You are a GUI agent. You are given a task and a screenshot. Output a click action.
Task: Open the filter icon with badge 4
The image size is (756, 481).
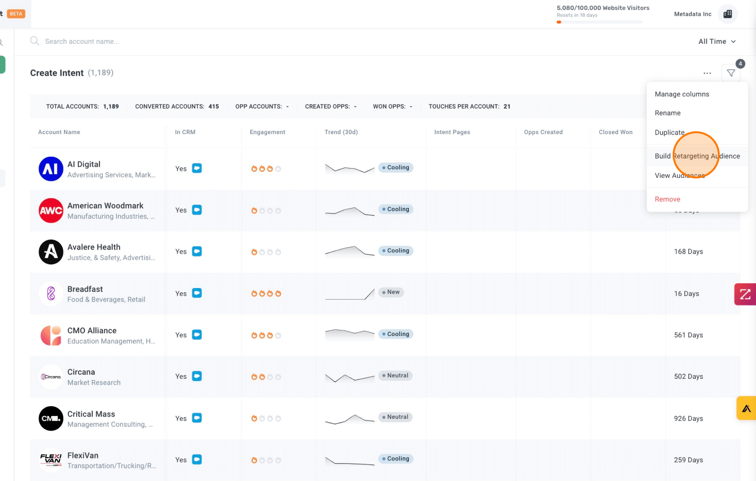coord(731,73)
